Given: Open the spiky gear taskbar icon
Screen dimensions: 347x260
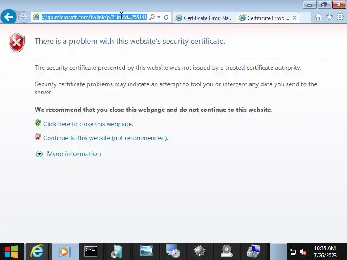Looking at the screenshot, I should coord(200,252).
